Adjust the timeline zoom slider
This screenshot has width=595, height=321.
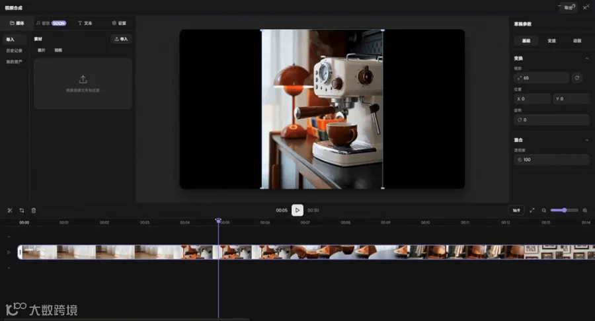[565, 210]
